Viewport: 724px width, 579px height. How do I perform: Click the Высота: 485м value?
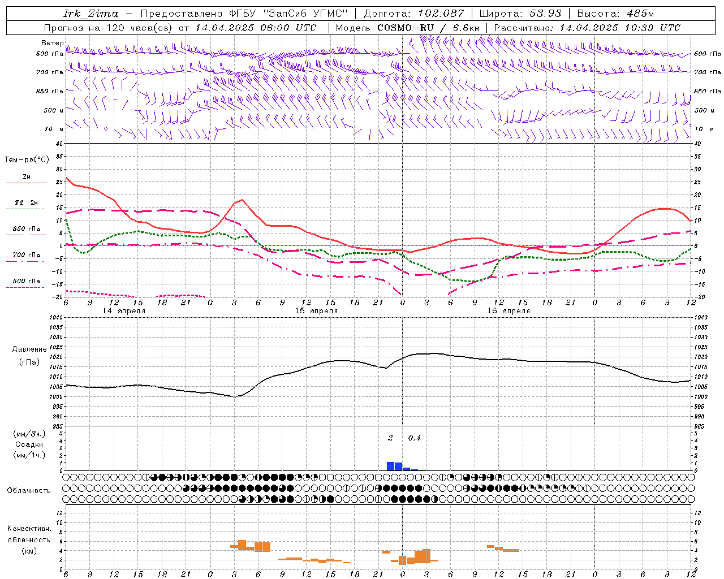(616, 14)
